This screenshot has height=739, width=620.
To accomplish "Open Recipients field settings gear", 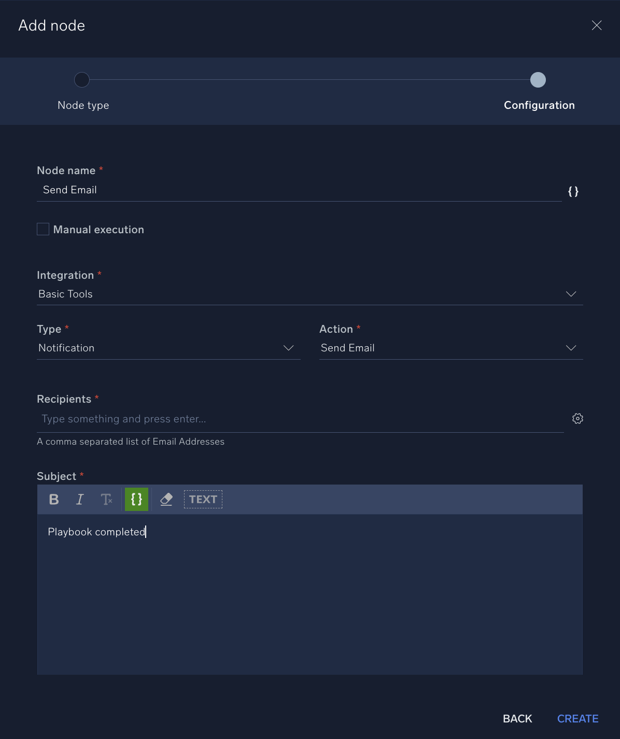I will pos(577,418).
